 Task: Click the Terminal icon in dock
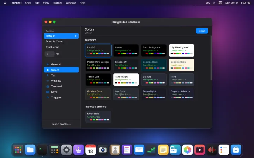pos(42,150)
